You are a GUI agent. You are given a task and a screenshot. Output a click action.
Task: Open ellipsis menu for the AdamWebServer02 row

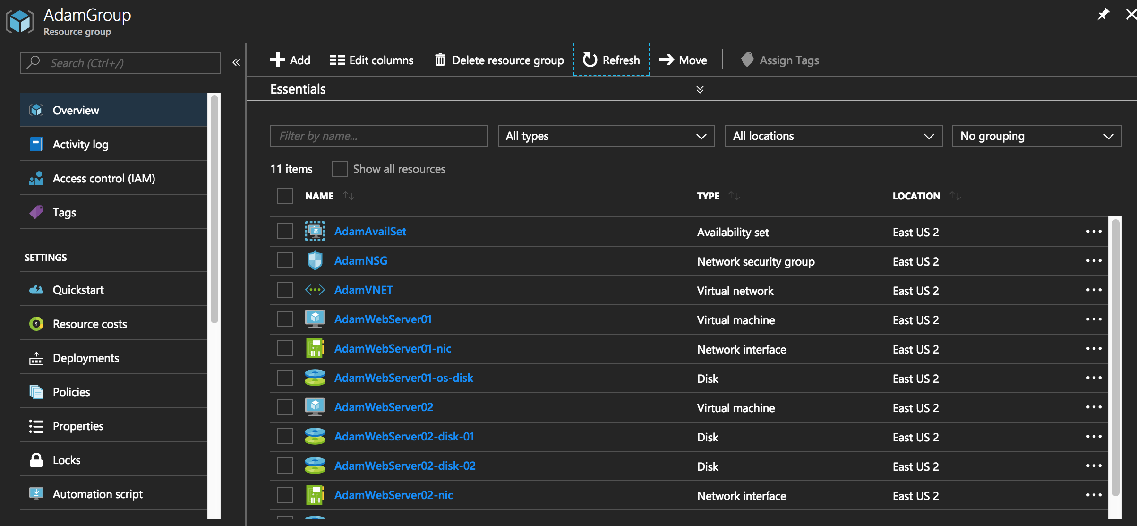[1094, 407]
